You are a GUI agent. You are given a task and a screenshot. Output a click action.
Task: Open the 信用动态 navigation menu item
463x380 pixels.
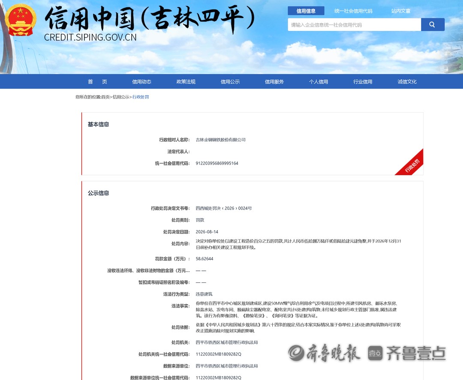[142, 82]
